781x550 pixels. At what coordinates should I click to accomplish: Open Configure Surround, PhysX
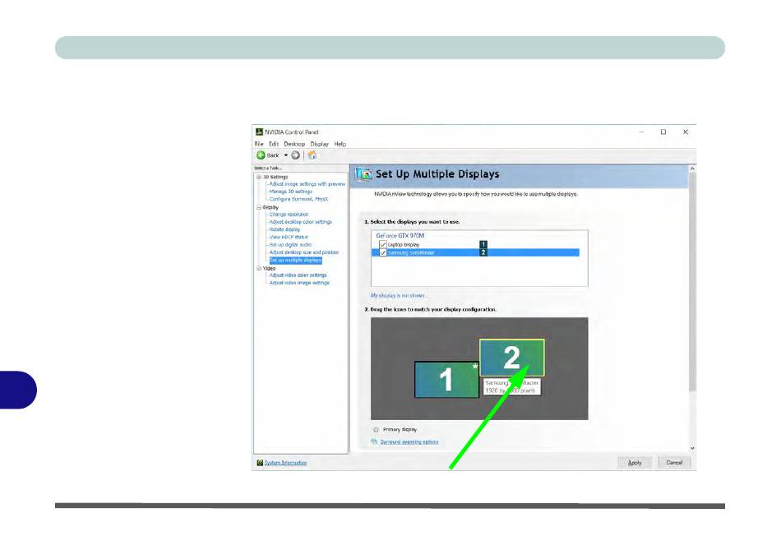click(299, 199)
